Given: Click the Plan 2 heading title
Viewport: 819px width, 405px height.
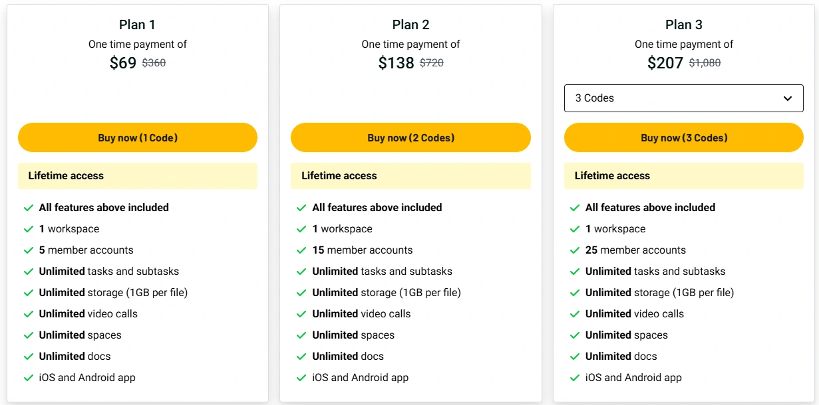Looking at the screenshot, I should (410, 25).
